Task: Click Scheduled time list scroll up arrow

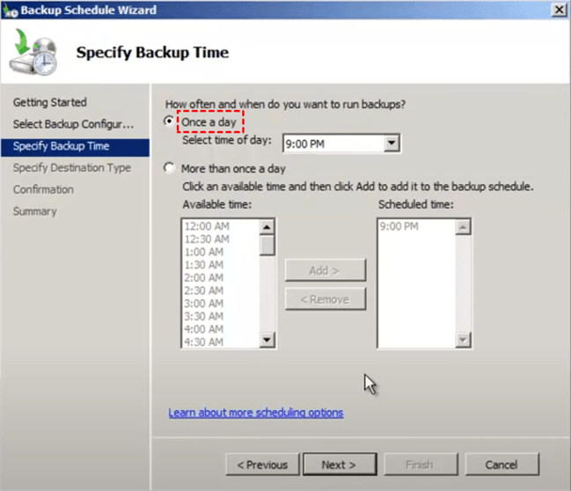Action: click(463, 227)
